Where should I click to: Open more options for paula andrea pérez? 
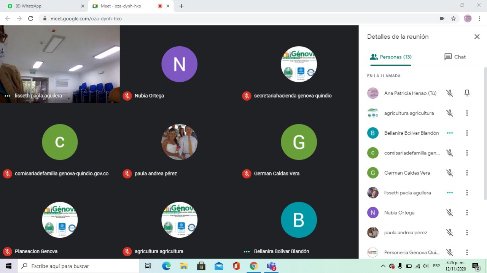(467, 232)
